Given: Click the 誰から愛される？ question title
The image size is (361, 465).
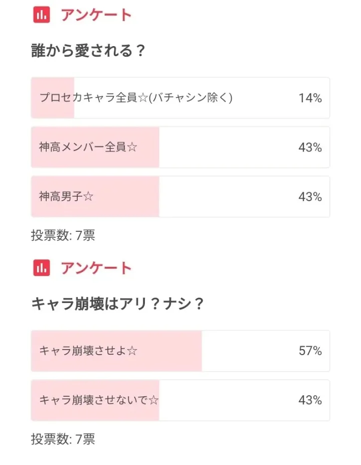Looking at the screenshot, I should (88, 51).
